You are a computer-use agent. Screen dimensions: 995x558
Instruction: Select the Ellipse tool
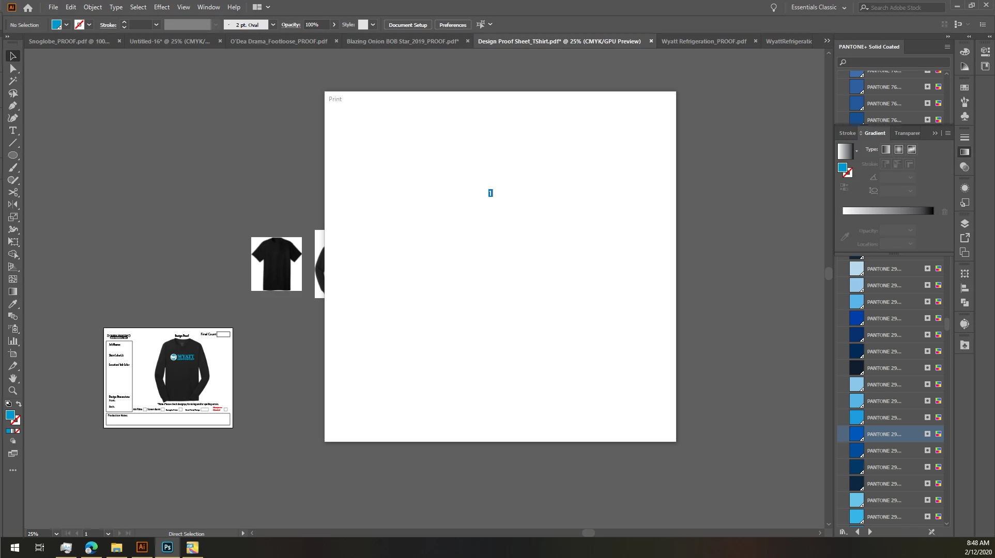pyautogui.click(x=13, y=156)
